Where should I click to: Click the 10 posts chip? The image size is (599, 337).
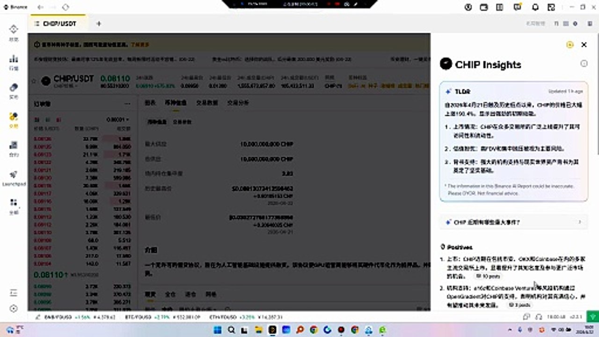tap(488, 277)
